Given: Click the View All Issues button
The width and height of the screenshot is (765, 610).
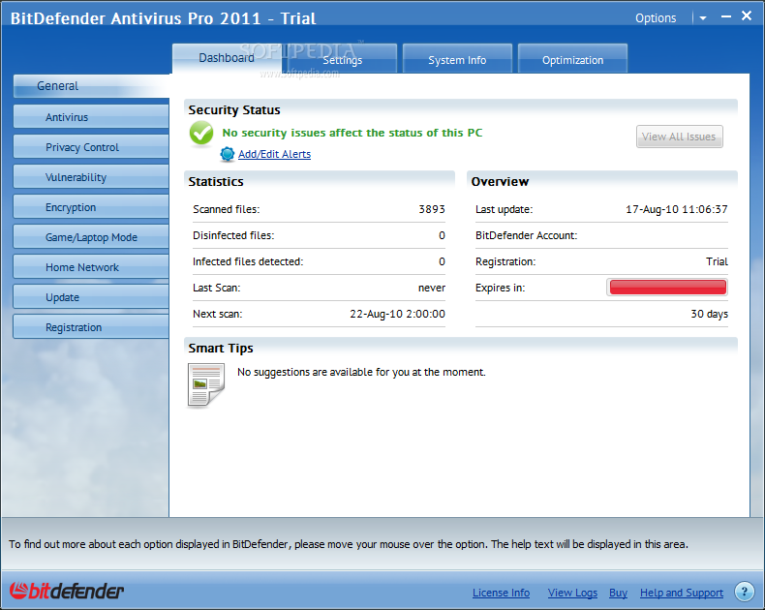Looking at the screenshot, I should click(679, 137).
